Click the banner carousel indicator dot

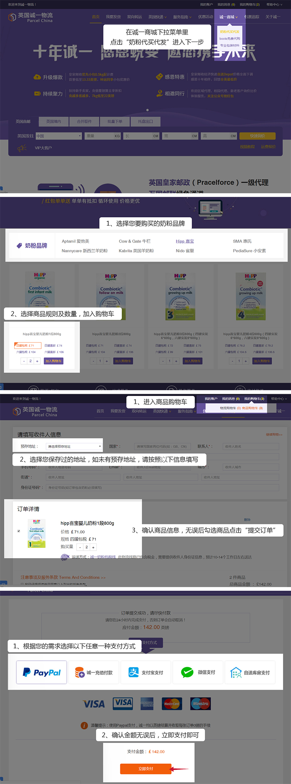[x=147, y=110]
